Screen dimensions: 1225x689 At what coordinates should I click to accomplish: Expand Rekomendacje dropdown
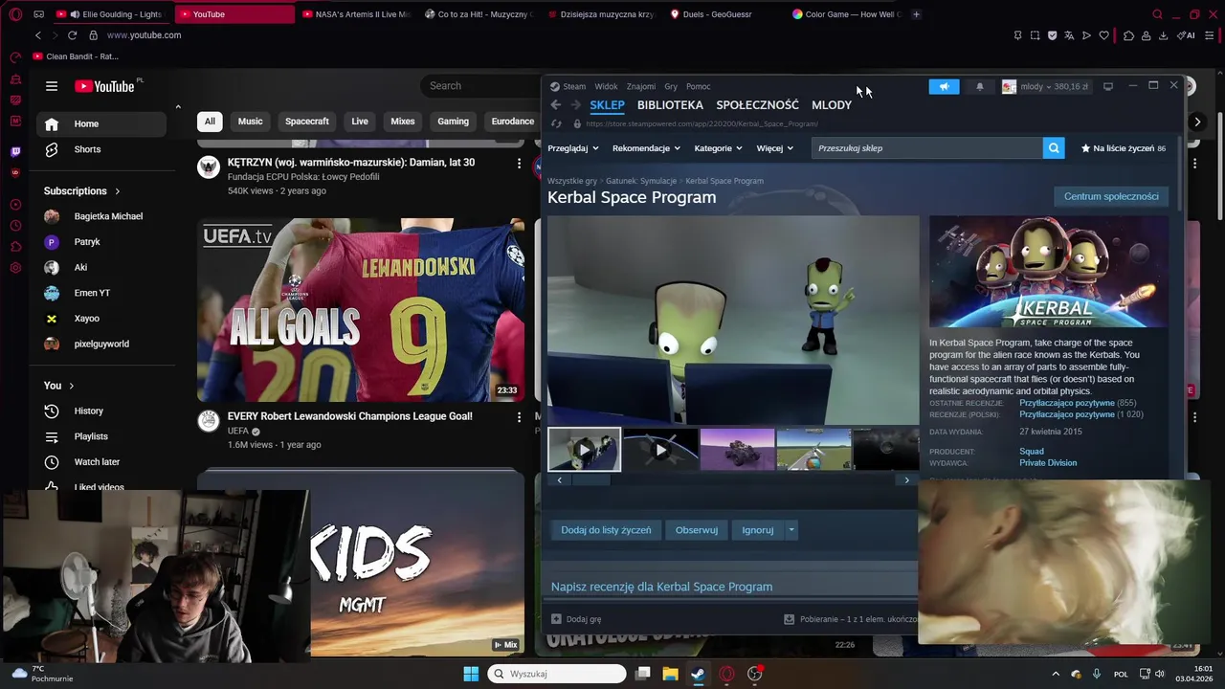(x=646, y=148)
